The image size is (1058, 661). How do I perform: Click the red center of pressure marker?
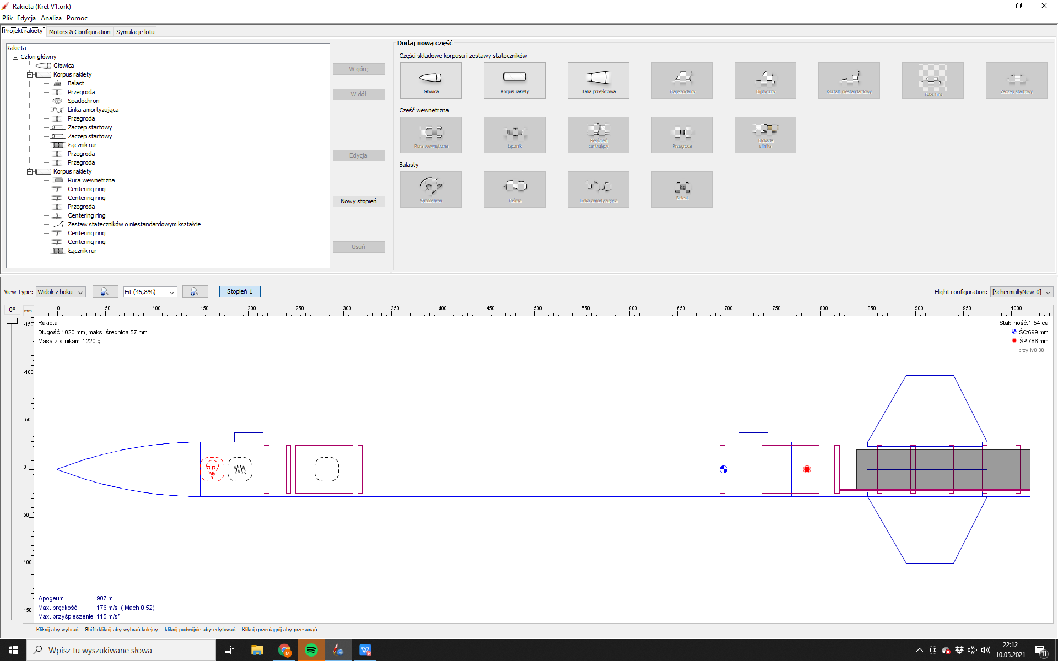tap(807, 469)
